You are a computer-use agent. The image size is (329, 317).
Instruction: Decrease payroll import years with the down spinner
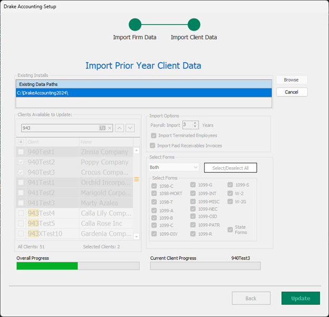pyautogui.click(x=195, y=127)
